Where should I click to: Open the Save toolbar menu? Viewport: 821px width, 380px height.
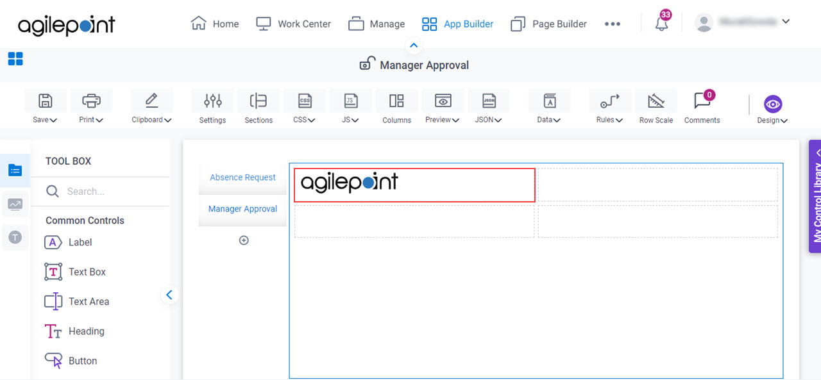45,107
